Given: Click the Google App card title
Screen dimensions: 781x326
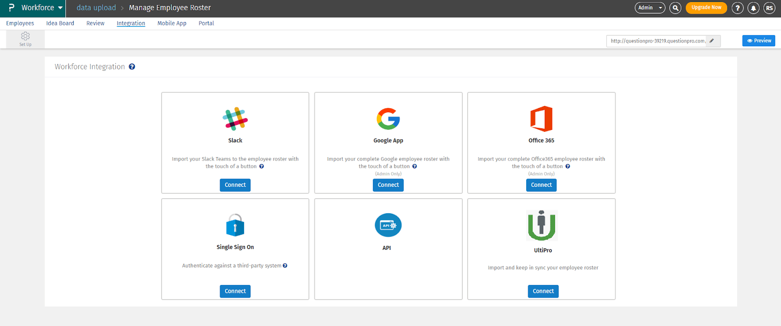Looking at the screenshot, I should click(388, 141).
